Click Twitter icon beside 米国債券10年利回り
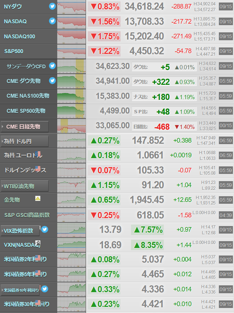Screen dimensions: 234x313 [x=45, y=289]
